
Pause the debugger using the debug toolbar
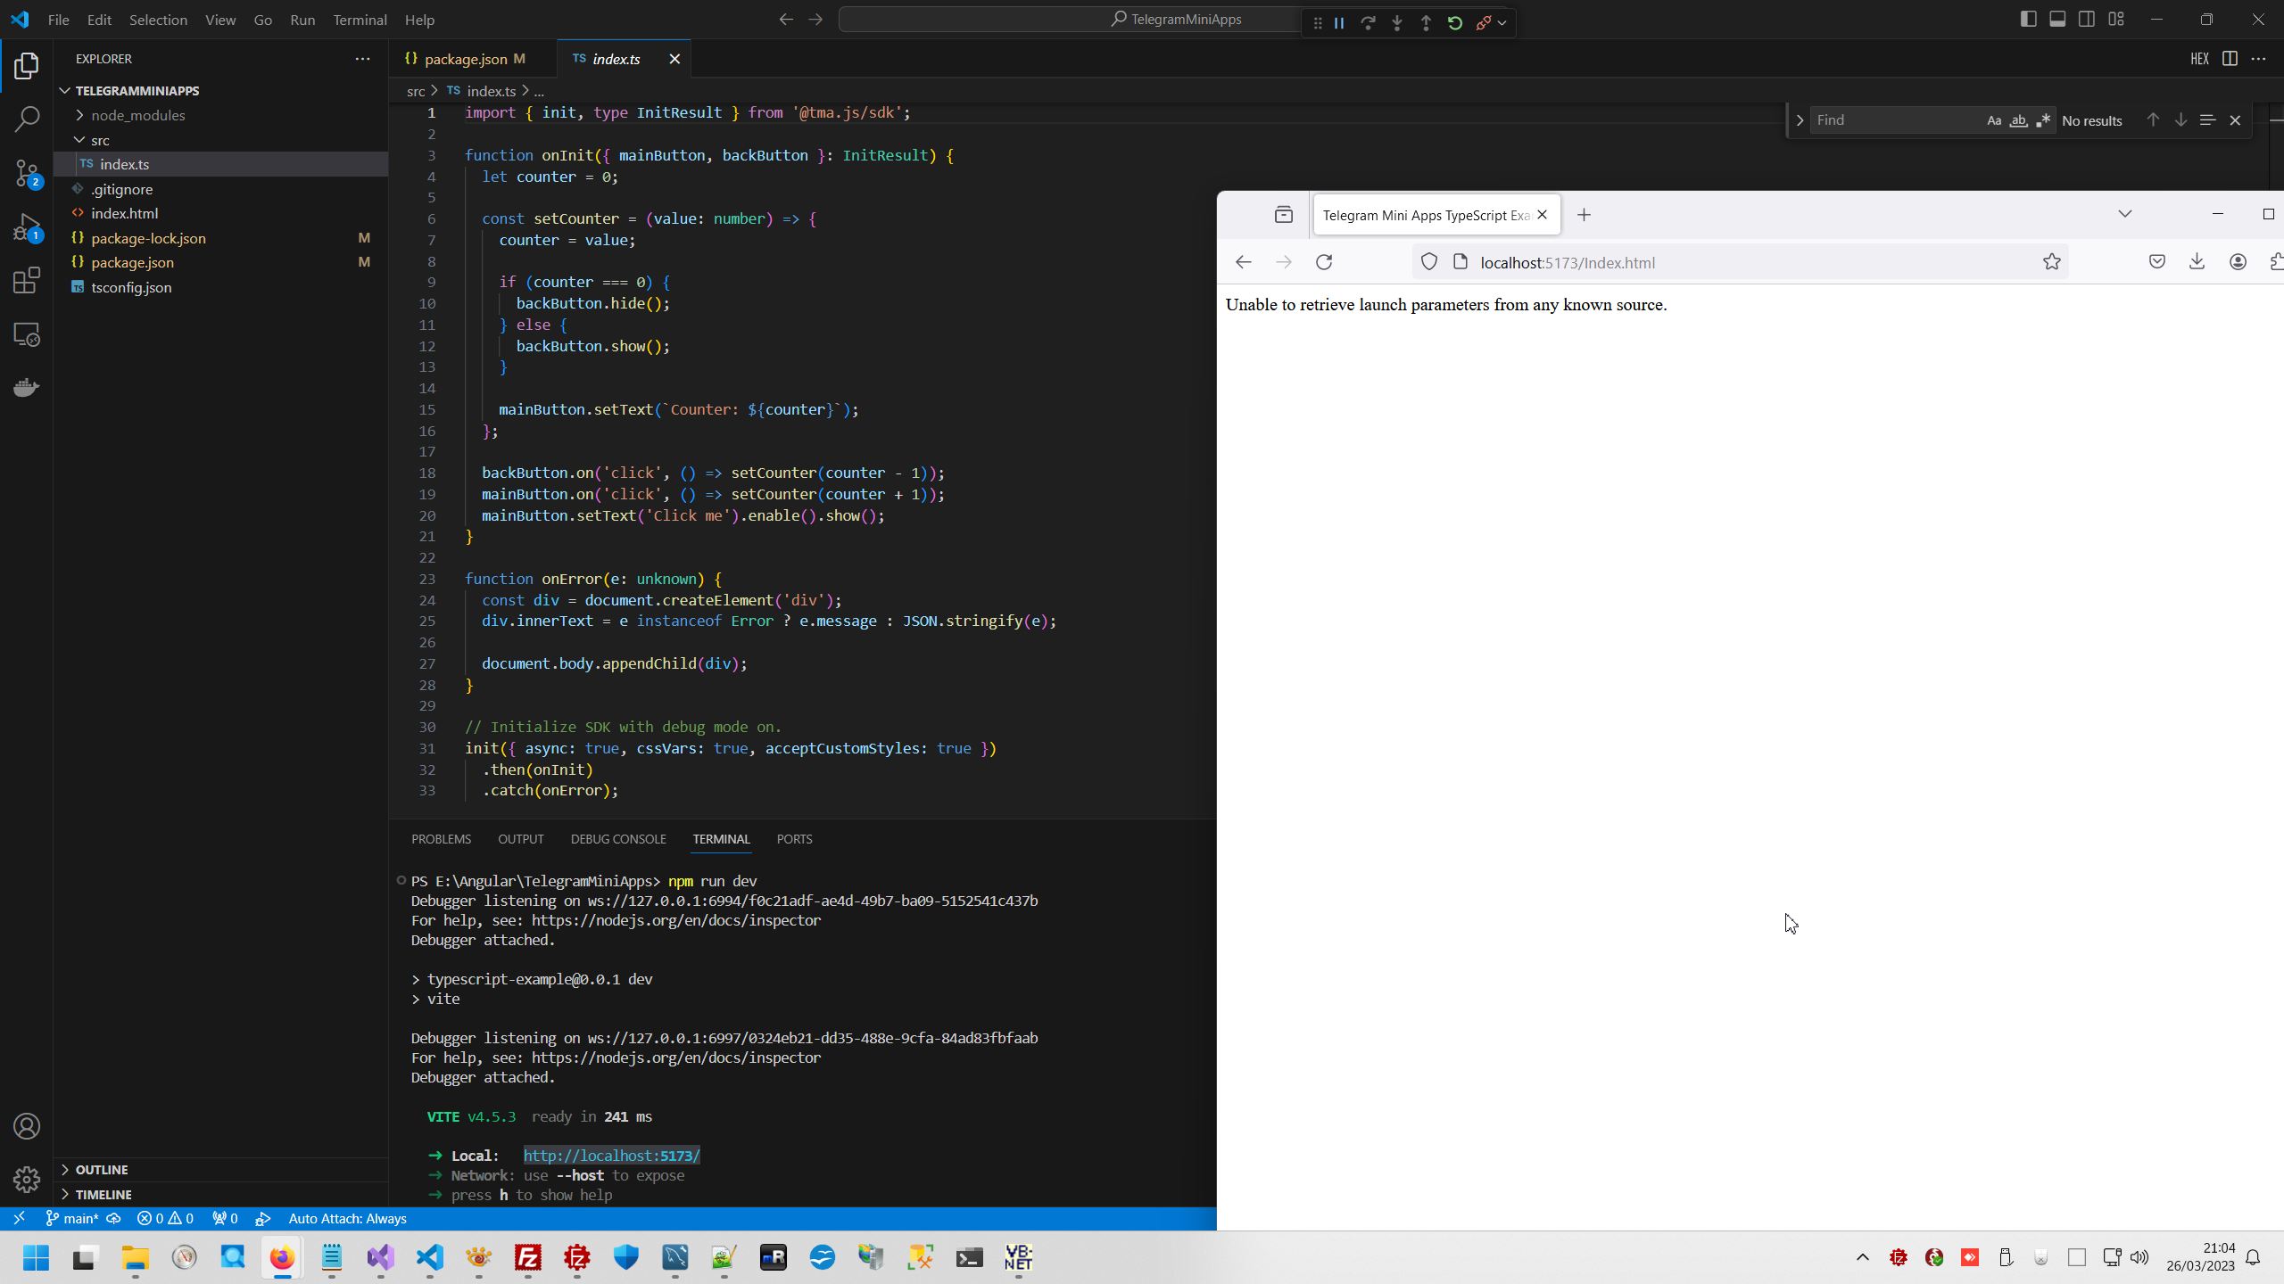pos(1338,22)
